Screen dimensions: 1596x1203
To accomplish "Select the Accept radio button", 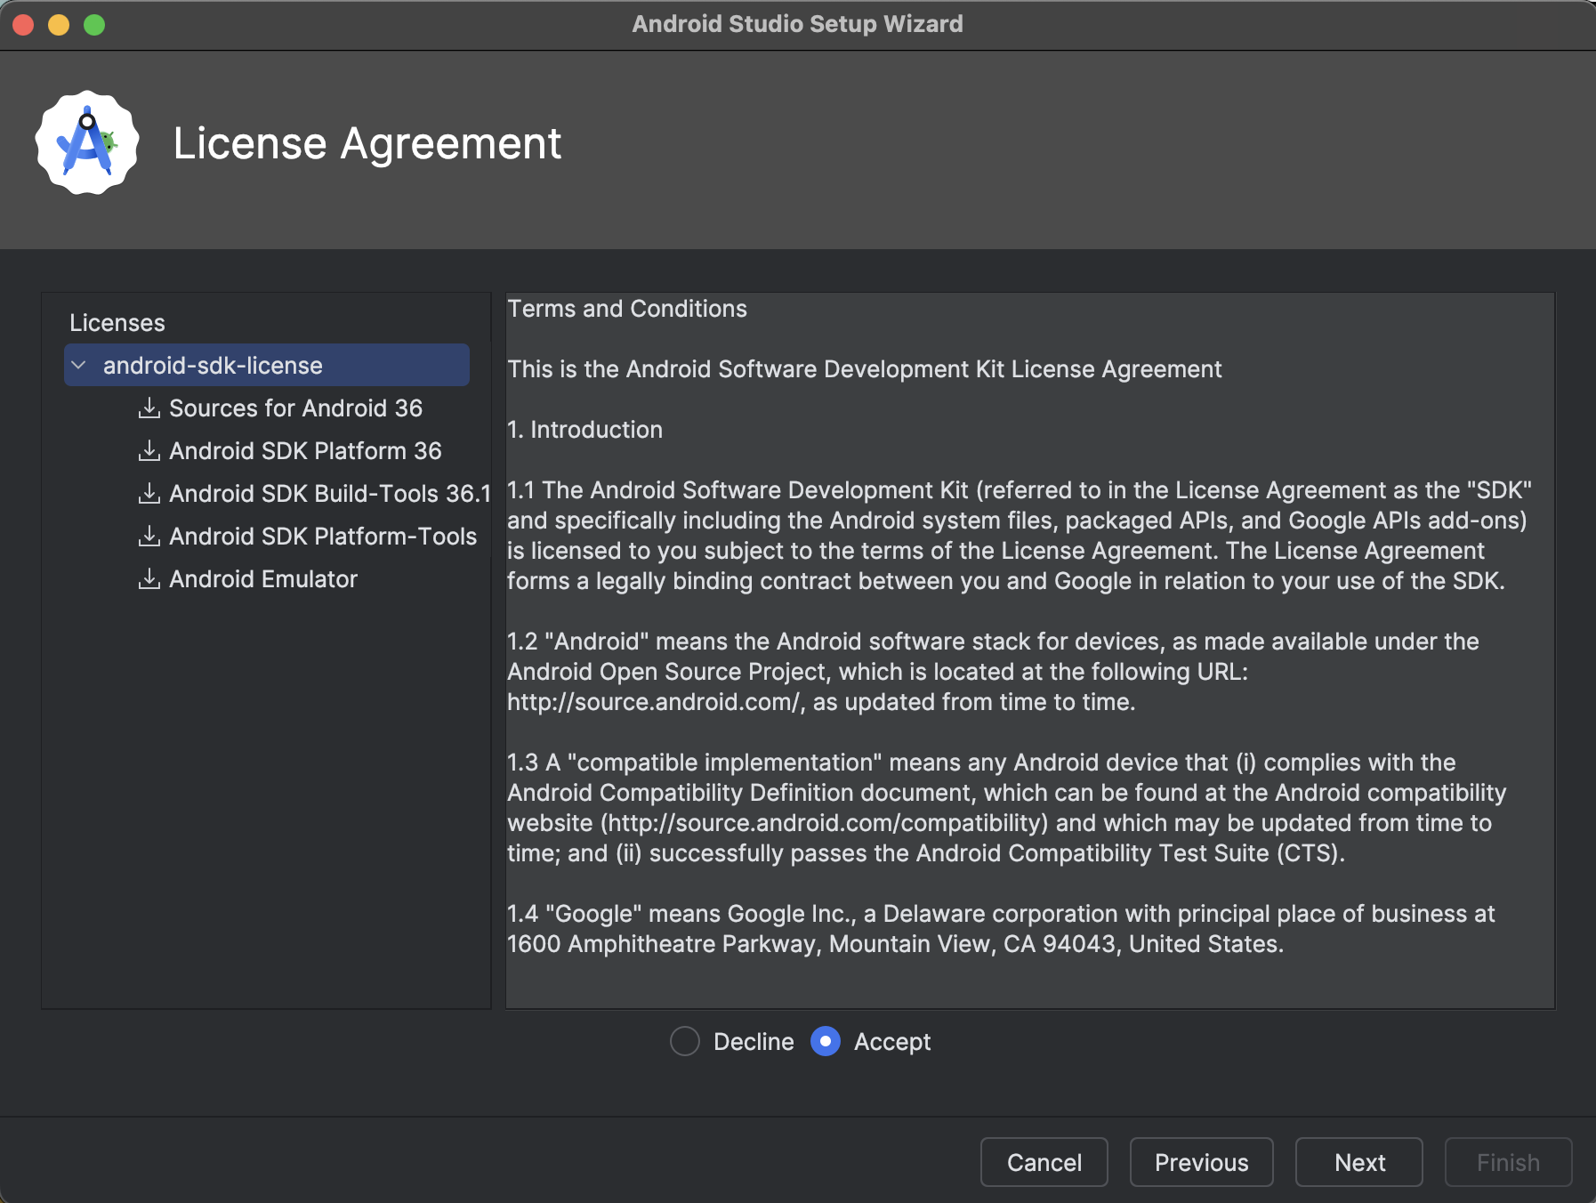I will tap(826, 1041).
